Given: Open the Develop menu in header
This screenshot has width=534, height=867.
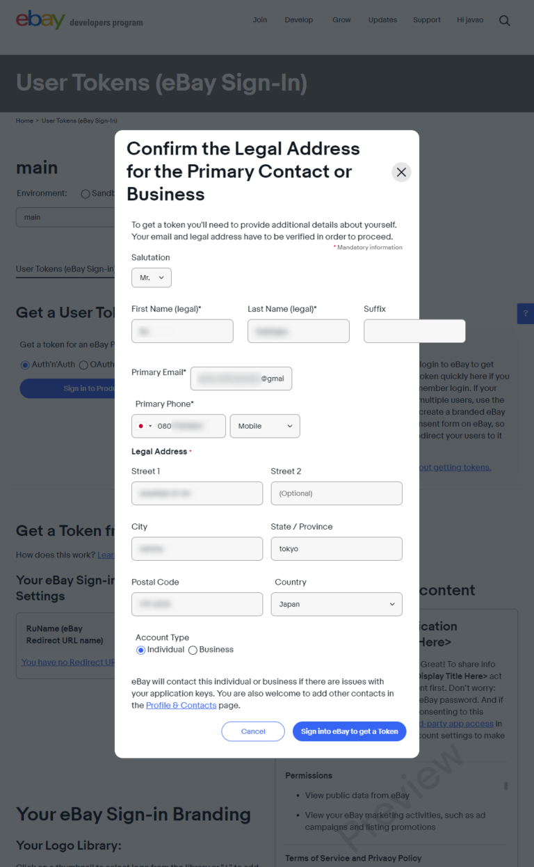Looking at the screenshot, I should tap(299, 20).
